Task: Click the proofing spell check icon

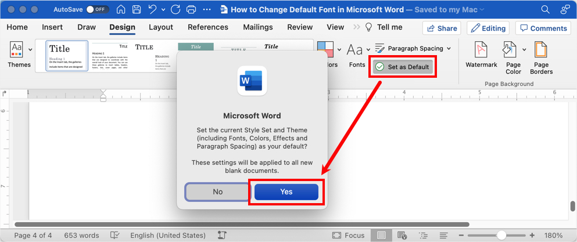Action: point(115,235)
